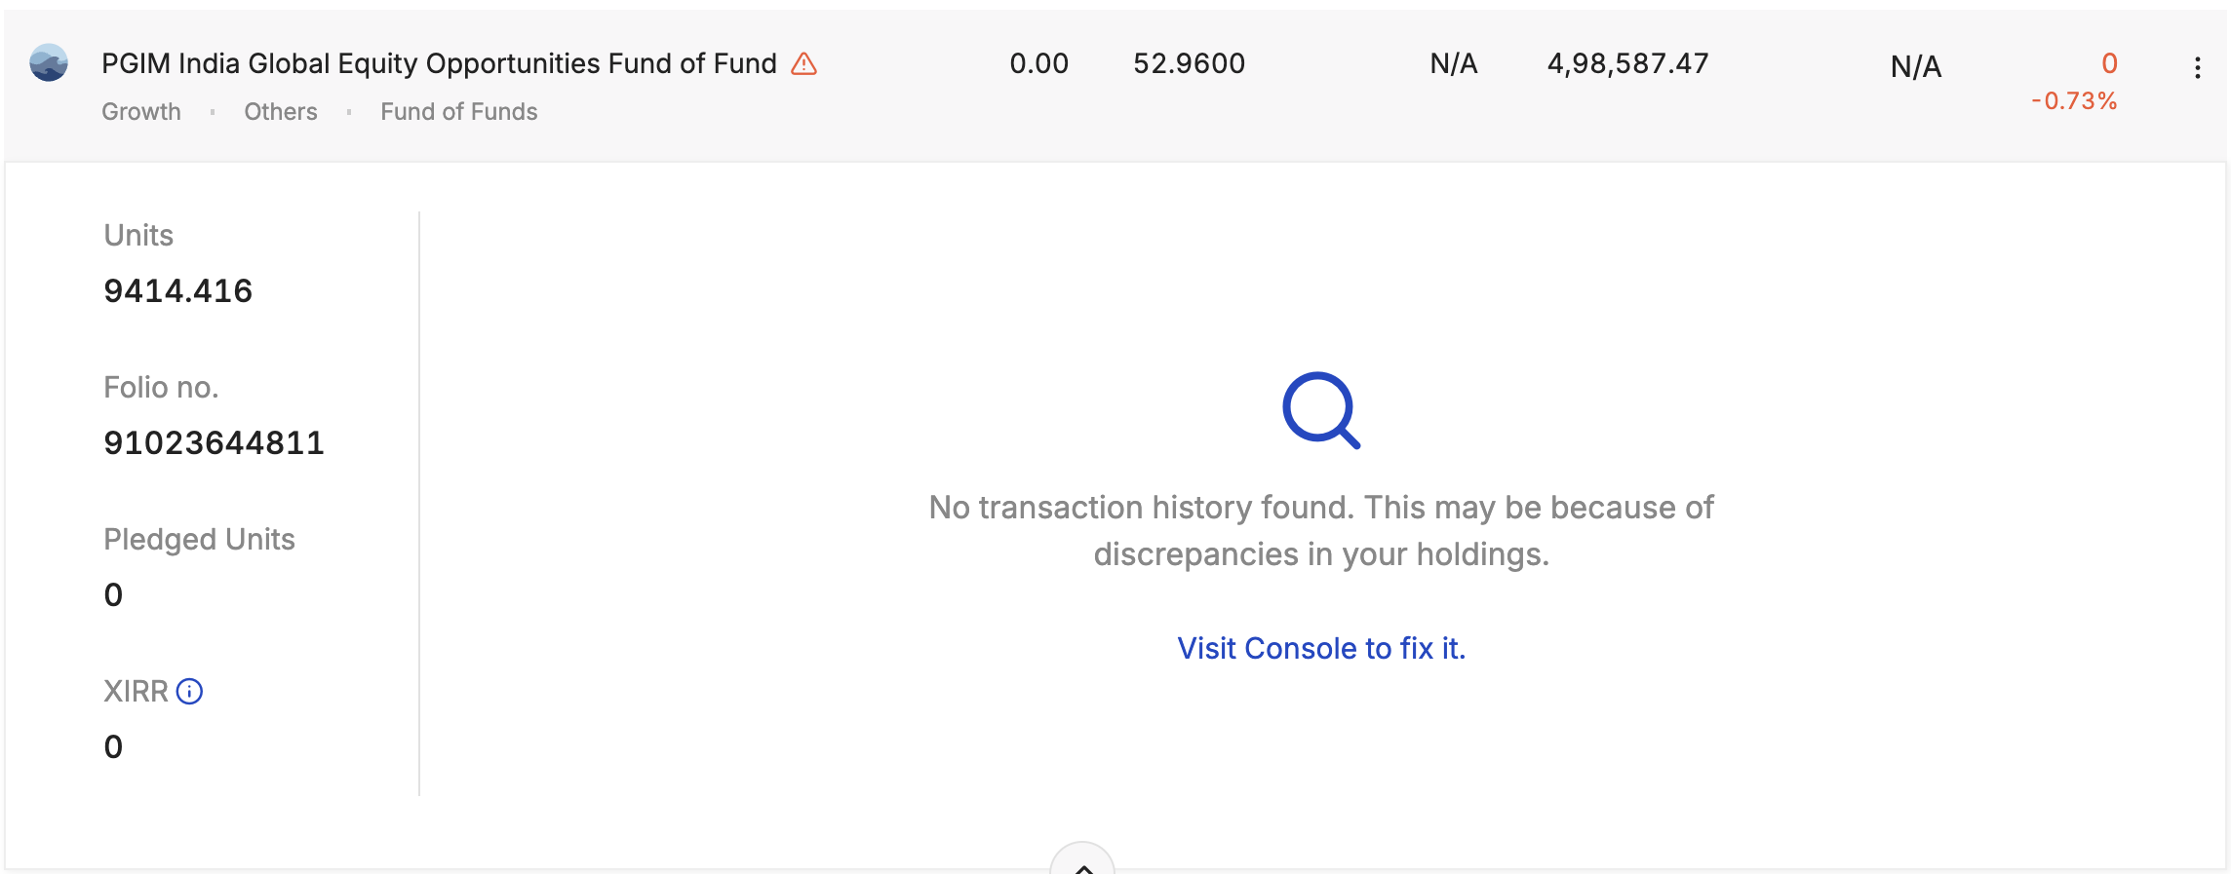Image resolution: width=2231 pixels, height=874 pixels.
Task: Open the three-dot options menu
Action: 2197,67
